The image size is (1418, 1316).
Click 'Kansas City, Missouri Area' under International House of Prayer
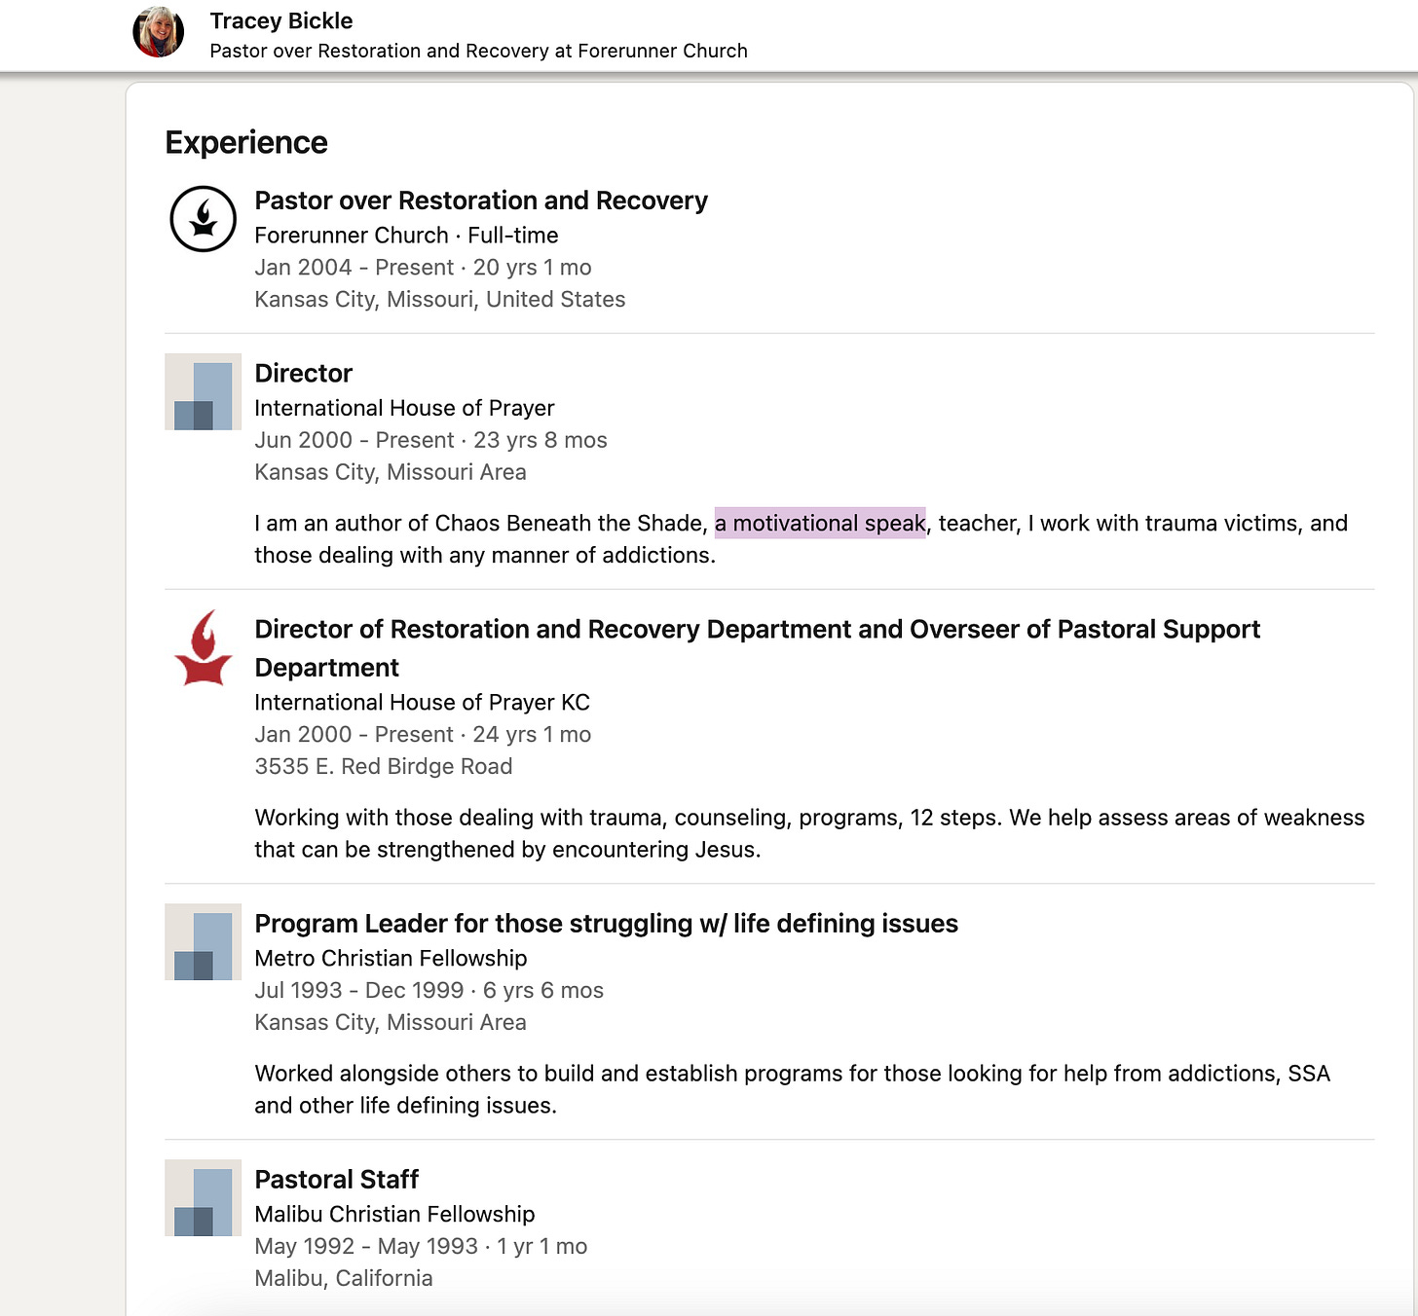[x=391, y=472]
